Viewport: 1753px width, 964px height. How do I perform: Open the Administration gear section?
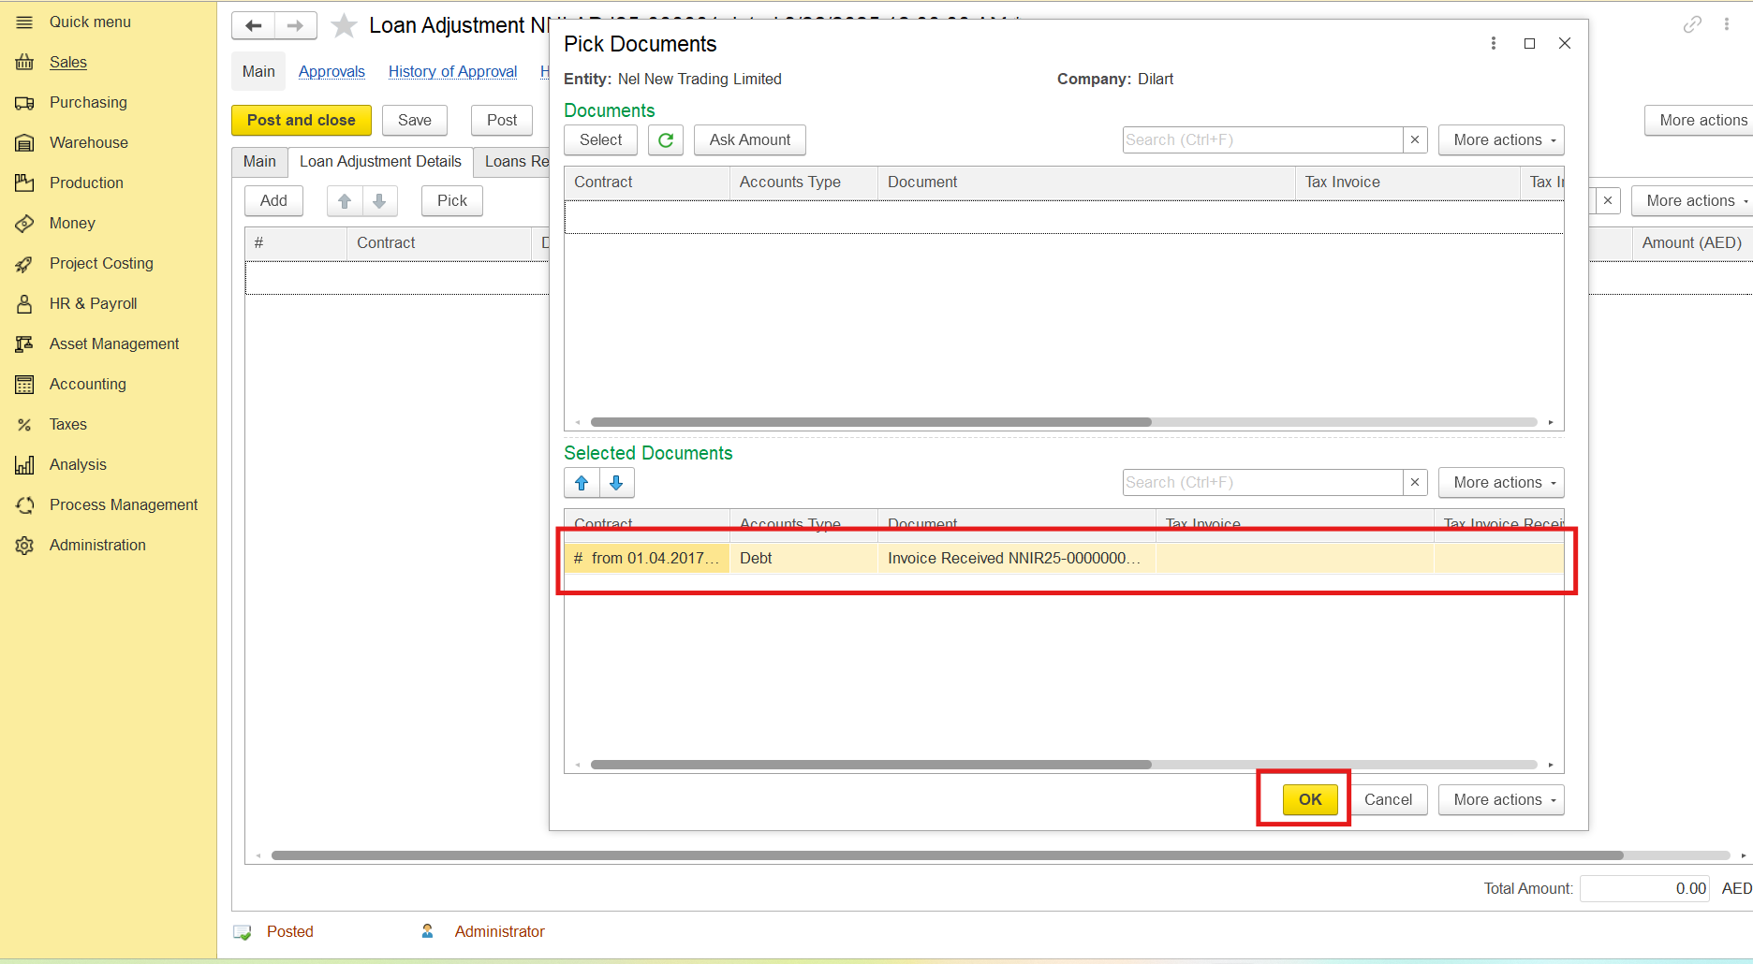(x=97, y=545)
